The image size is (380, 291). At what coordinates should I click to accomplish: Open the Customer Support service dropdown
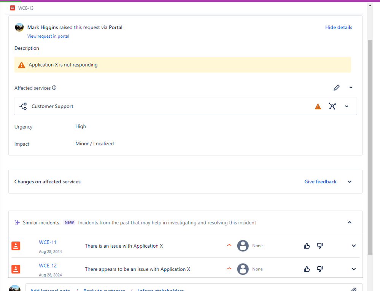(346, 106)
